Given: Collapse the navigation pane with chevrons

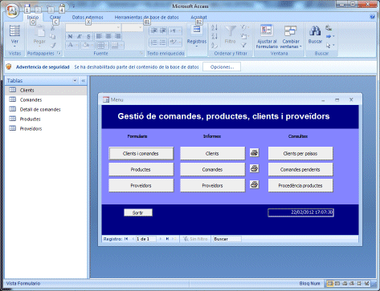Looking at the screenshot, I should point(84,80).
